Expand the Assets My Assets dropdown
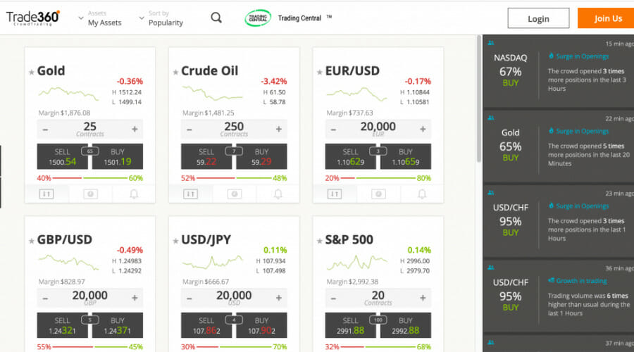 pos(99,18)
